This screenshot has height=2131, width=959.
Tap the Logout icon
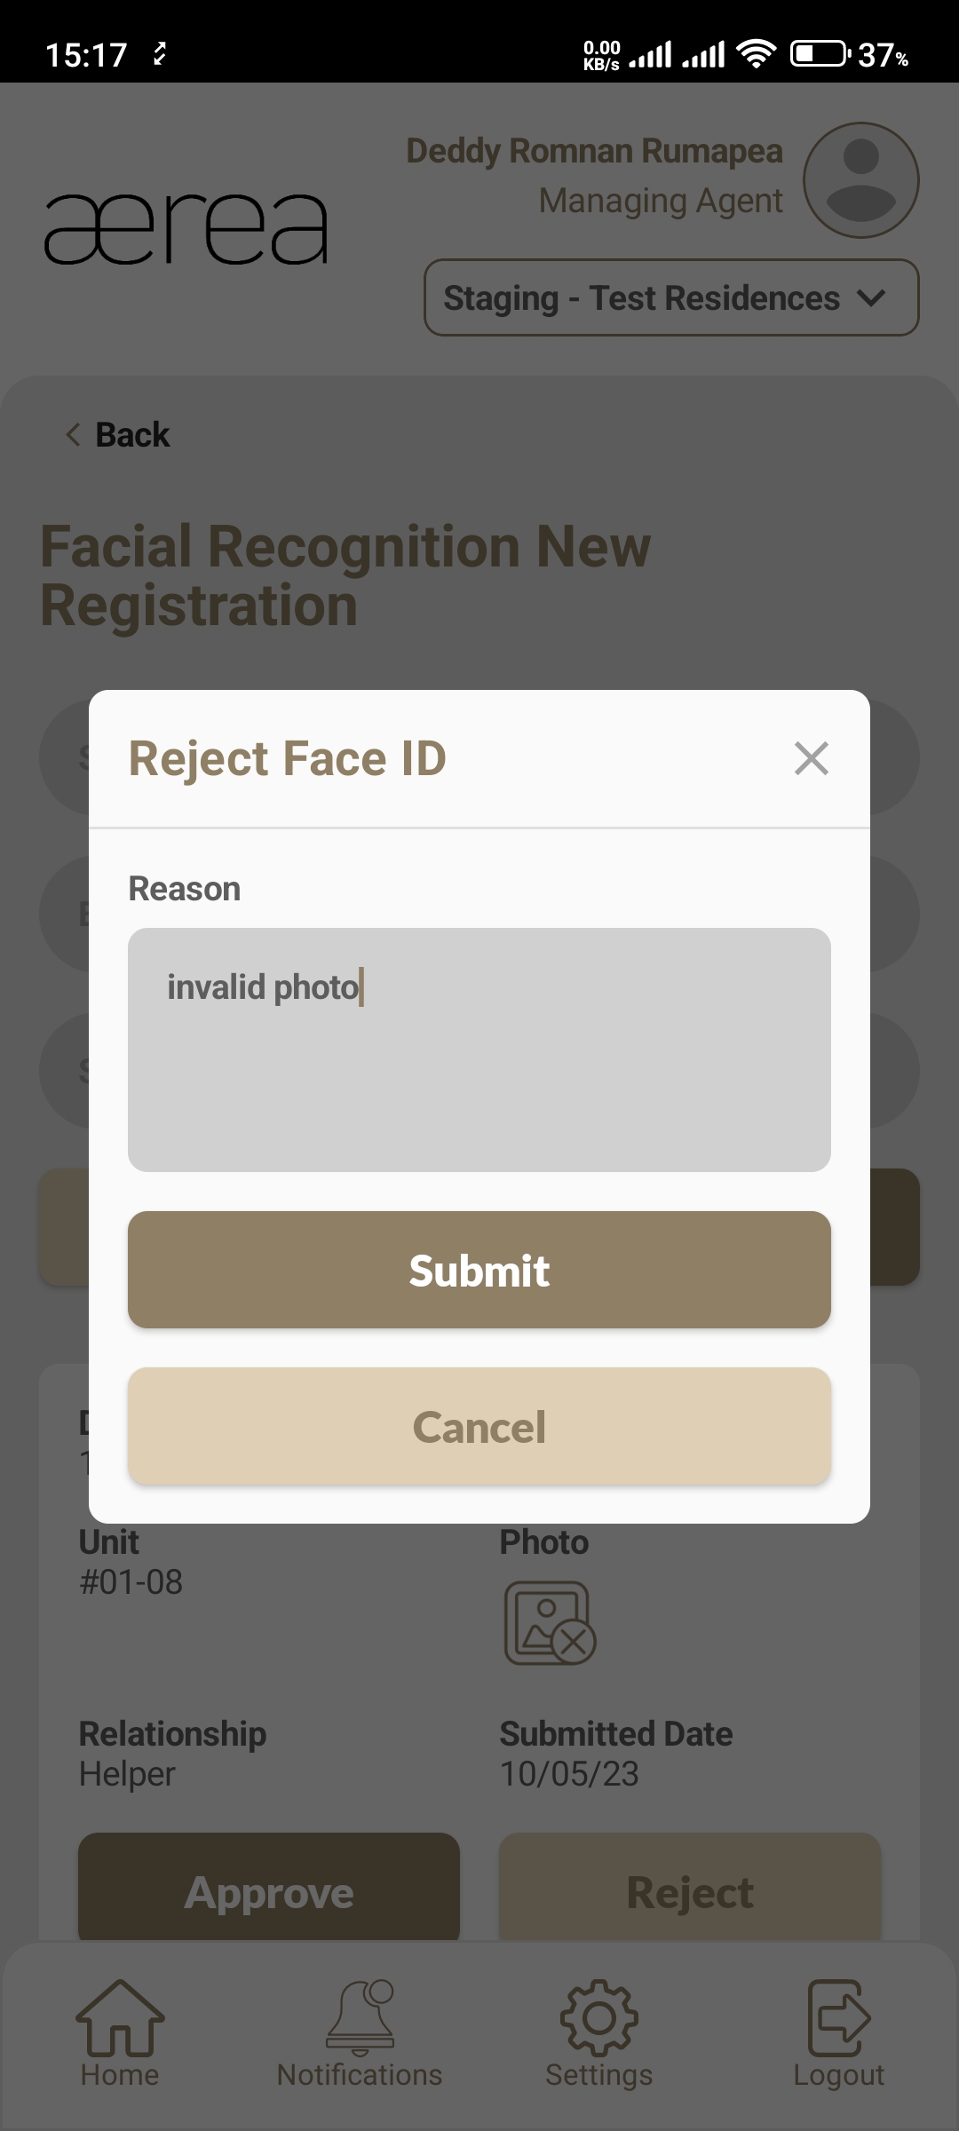tap(838, 2017)
